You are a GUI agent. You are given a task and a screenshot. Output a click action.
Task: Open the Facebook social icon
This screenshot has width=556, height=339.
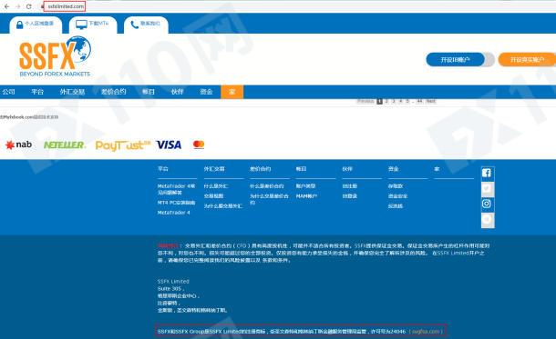tap(487, 173)
